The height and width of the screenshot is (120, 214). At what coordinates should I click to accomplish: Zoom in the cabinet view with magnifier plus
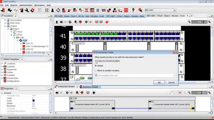(x=209, y=22)
